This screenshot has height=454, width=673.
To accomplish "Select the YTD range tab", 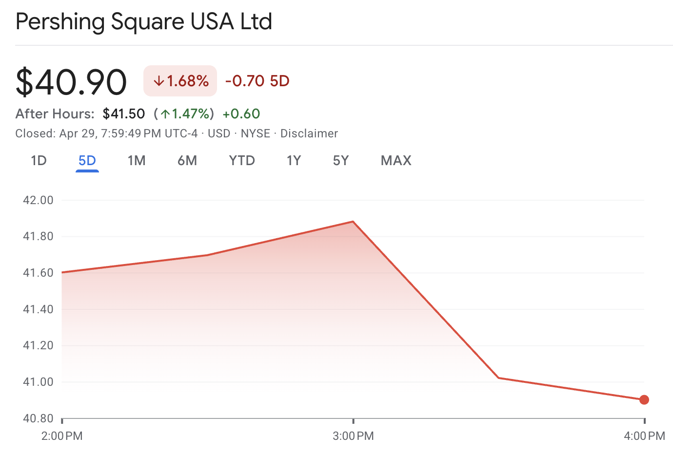I will (242, 160).
